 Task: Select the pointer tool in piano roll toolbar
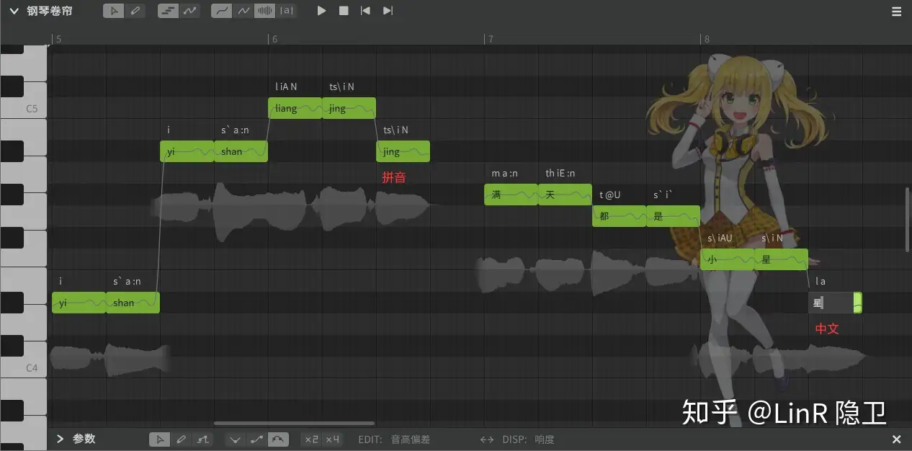click(x=114, y=11)
